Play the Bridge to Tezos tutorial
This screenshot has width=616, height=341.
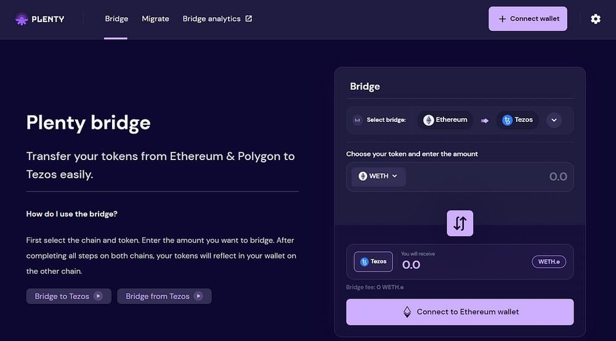69,296
